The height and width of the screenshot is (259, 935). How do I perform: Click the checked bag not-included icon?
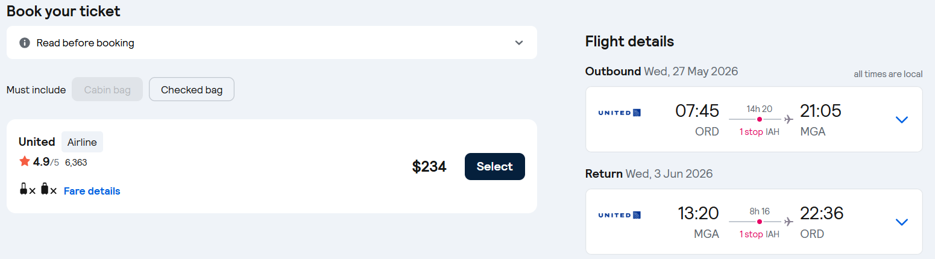[48, 190]
